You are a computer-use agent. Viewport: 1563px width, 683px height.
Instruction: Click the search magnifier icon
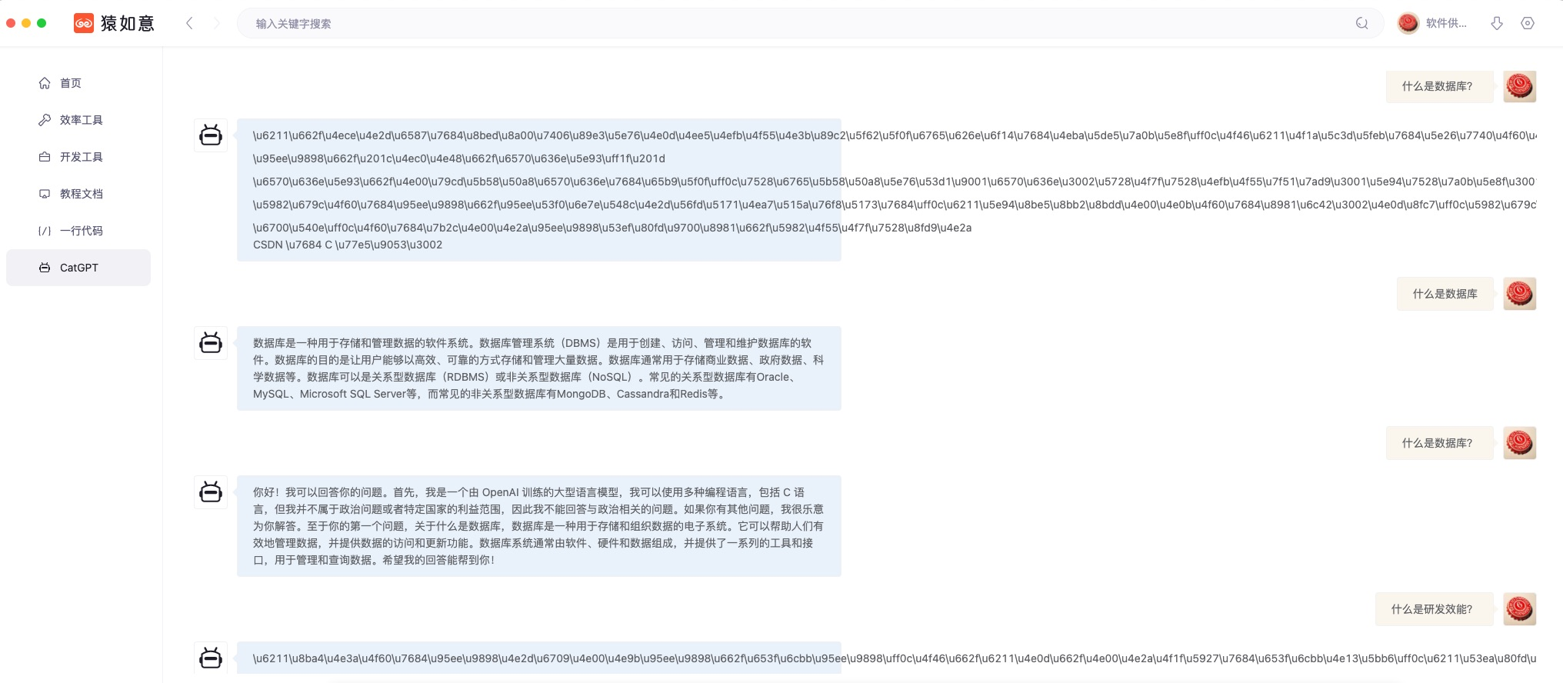1361,23
